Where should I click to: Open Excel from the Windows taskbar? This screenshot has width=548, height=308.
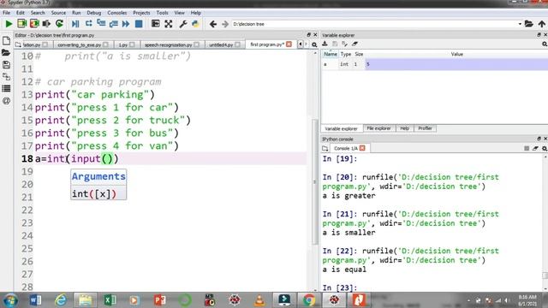[x=110, y=300]
